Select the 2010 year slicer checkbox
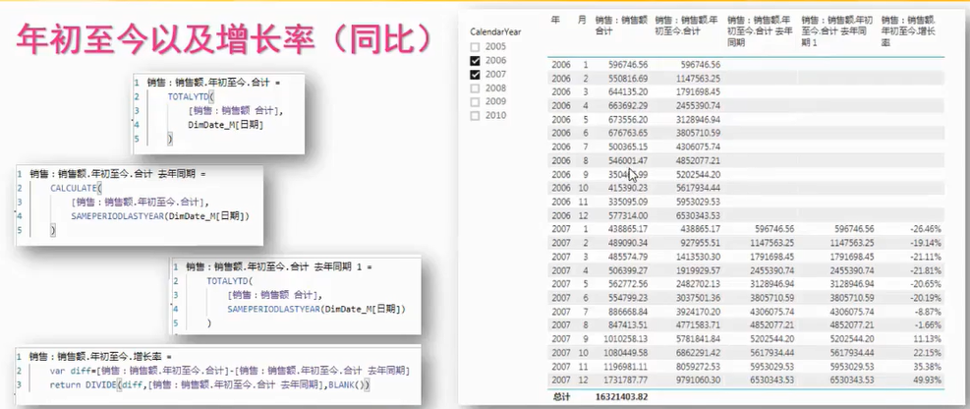 [475, 116]
